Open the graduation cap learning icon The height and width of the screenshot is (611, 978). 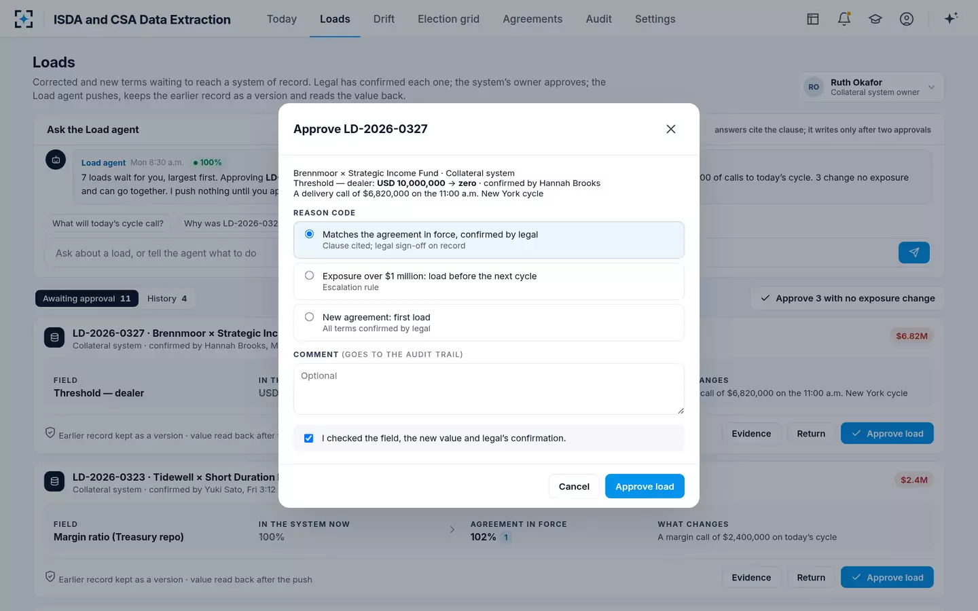click(875, 19)
